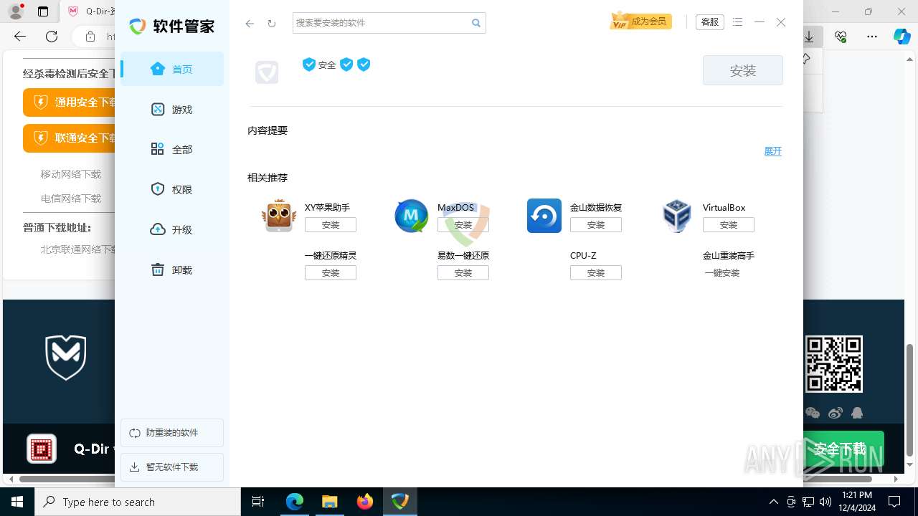The width and height of the screenshot is (918, 516).
Task: Launch Firefox from the taskbar
Action: 365,502
